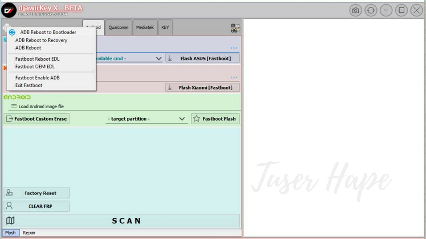Click ASUS section three-dots menu
426x239 pixels.
tap(234, 48)
